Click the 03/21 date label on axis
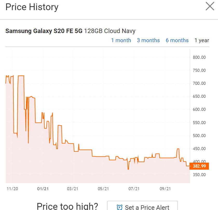Screen dimensions: 218x210 coord(73,189)
